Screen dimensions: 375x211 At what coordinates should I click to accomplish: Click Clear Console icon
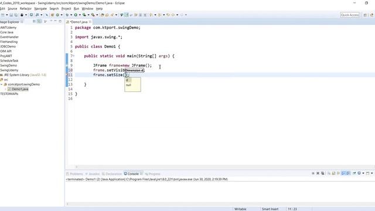329,173
